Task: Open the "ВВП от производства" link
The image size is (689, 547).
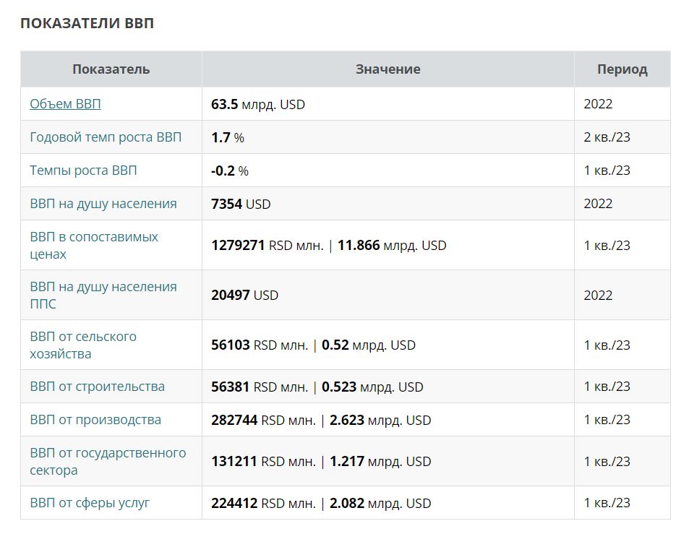Action: point(95,420)
